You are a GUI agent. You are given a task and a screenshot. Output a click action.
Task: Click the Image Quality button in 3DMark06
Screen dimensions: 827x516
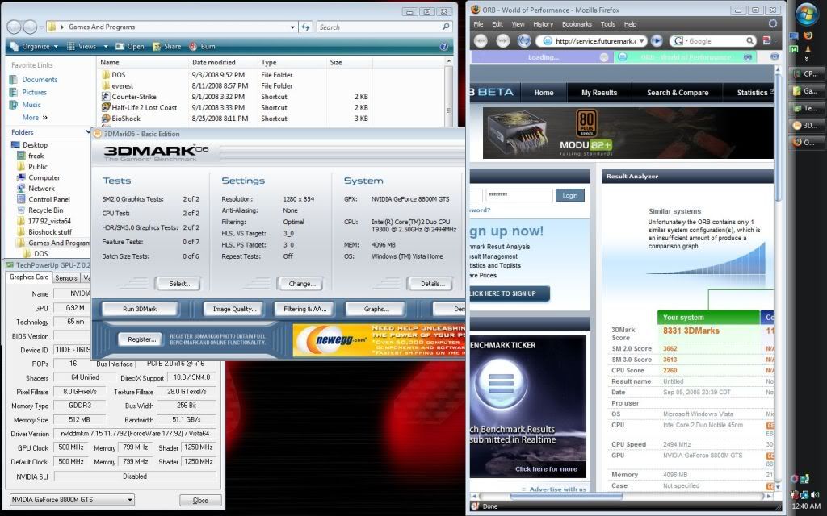(234, 309)
